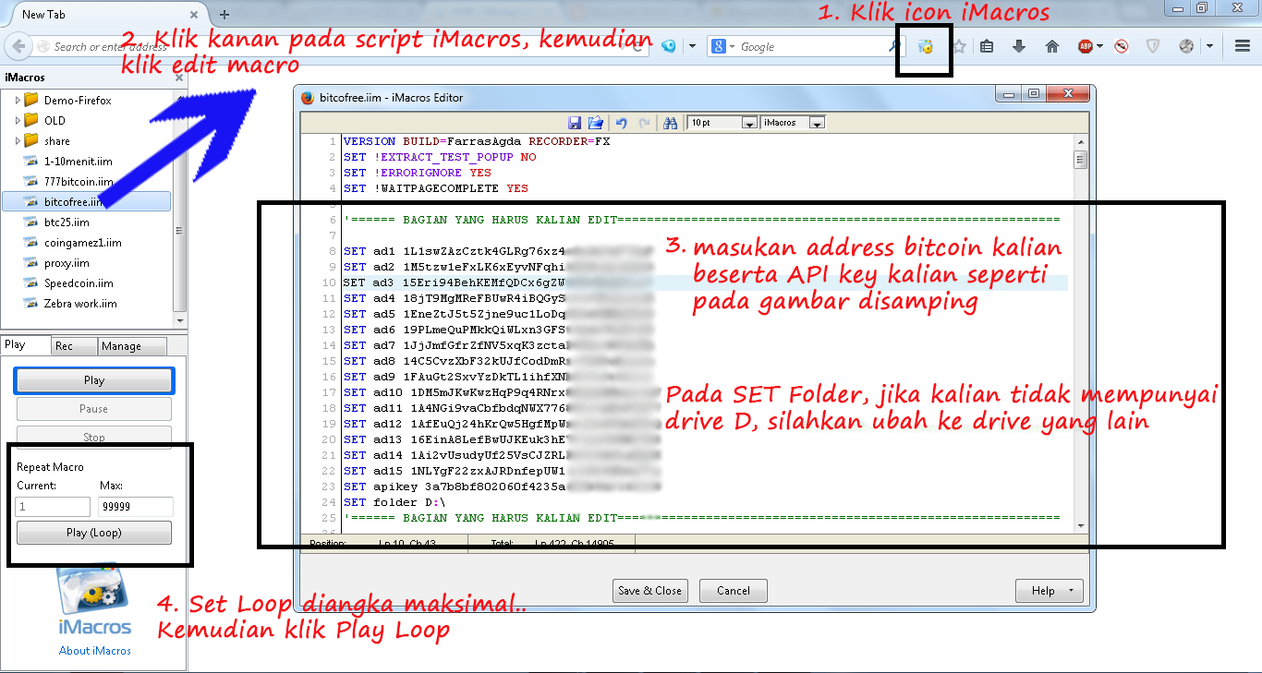Toggle bookmark star for this page
This screenshot has width=1262, height=673.
959,45
